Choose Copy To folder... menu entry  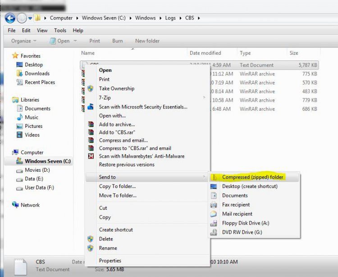coord(117,186)
